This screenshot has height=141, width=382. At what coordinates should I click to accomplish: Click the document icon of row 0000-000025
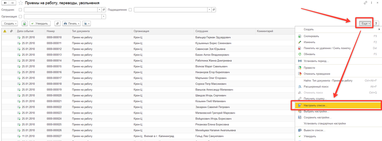coord(18,124)
